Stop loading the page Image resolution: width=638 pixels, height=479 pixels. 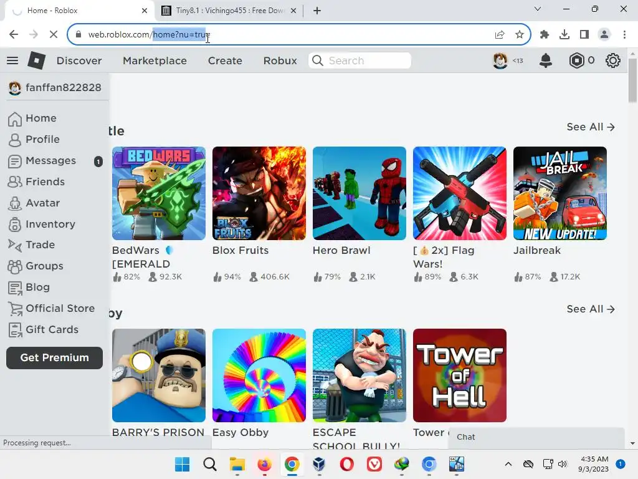click(54, 35)
